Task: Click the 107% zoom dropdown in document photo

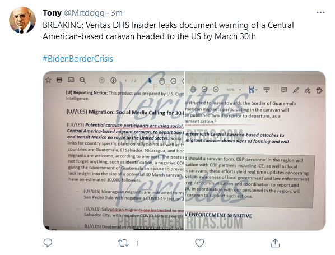Action: 234,90
